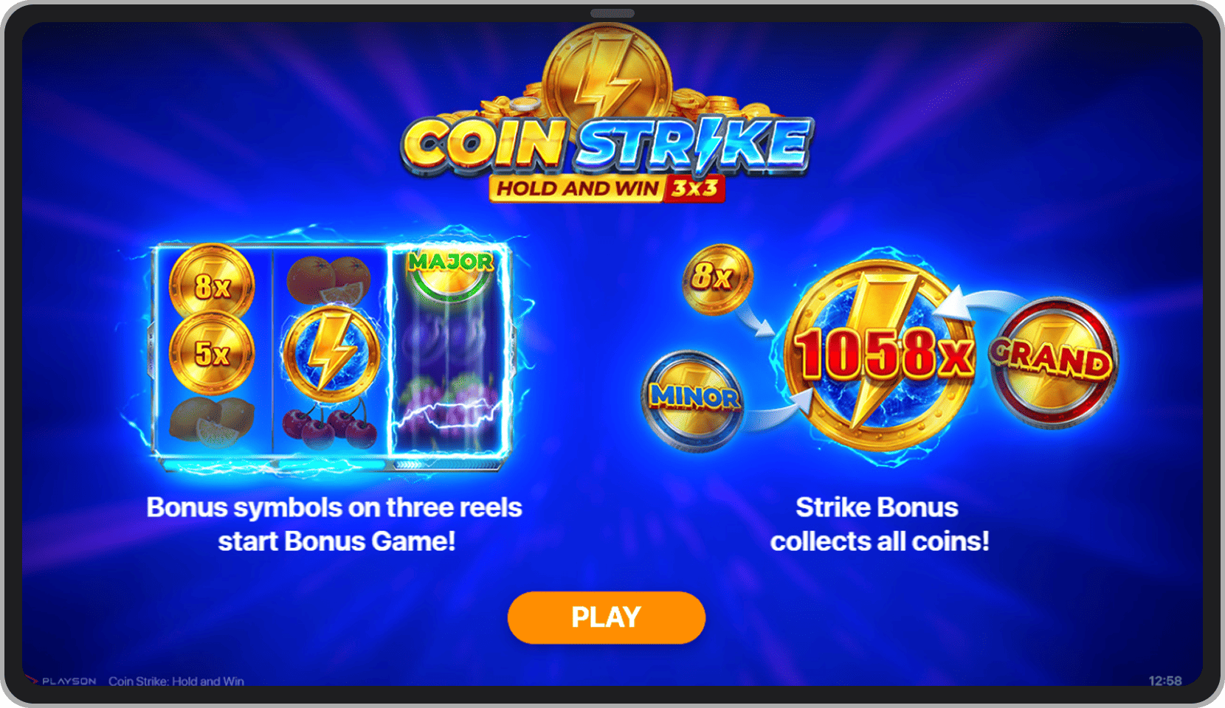Click the orange PLAY button
This screenshot has width=1225, height=708.
tap(606, 617)
